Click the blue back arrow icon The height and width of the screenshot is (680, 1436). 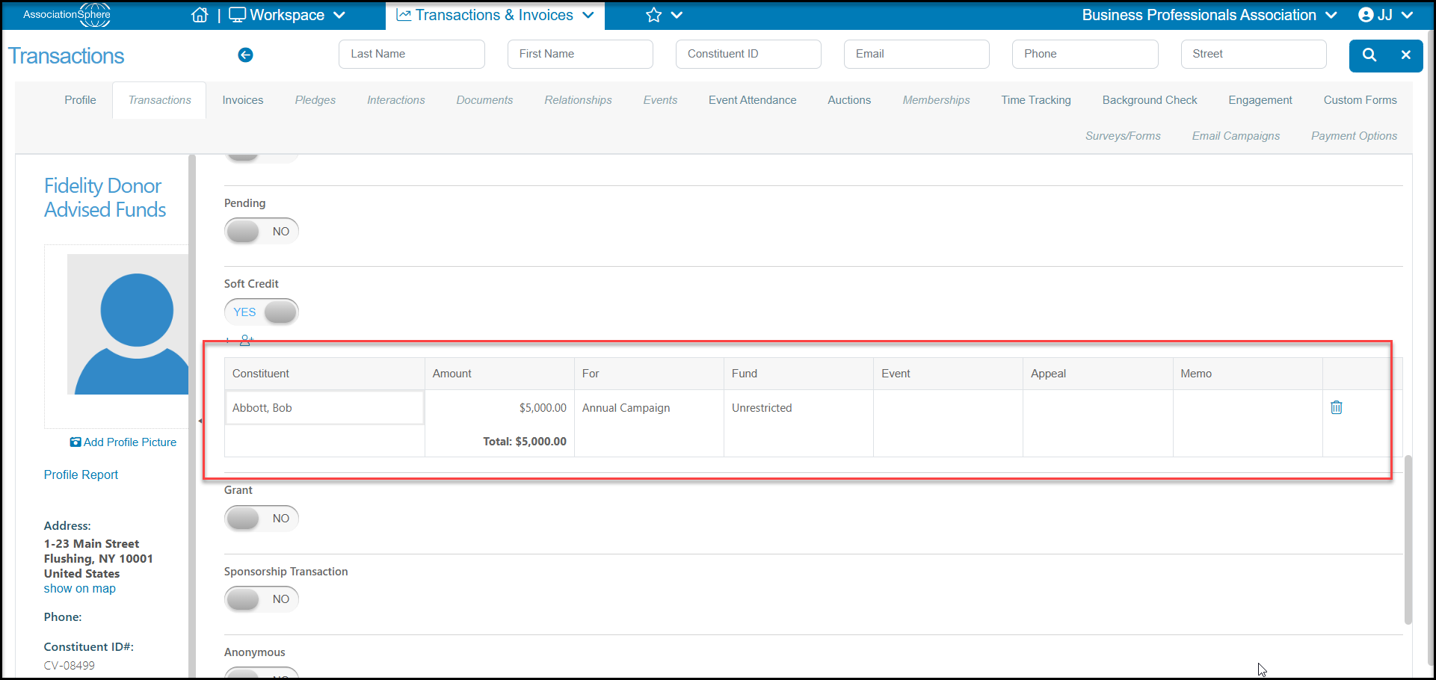245,55
